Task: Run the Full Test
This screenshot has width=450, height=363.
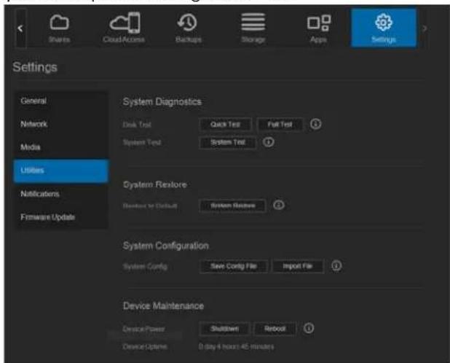Action: pyautogui.click(x=280, y=125)
